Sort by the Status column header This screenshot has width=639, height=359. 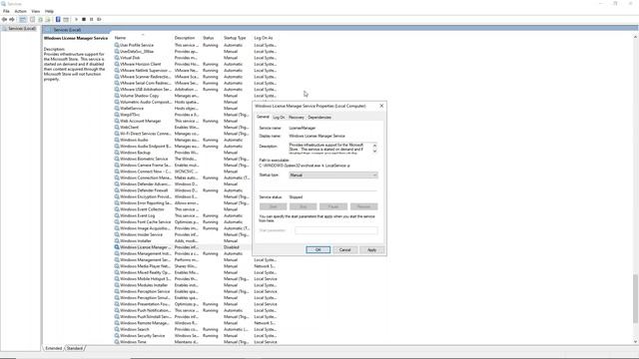211,38
